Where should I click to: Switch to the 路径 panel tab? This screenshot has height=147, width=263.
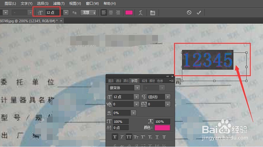pos(126,81)
